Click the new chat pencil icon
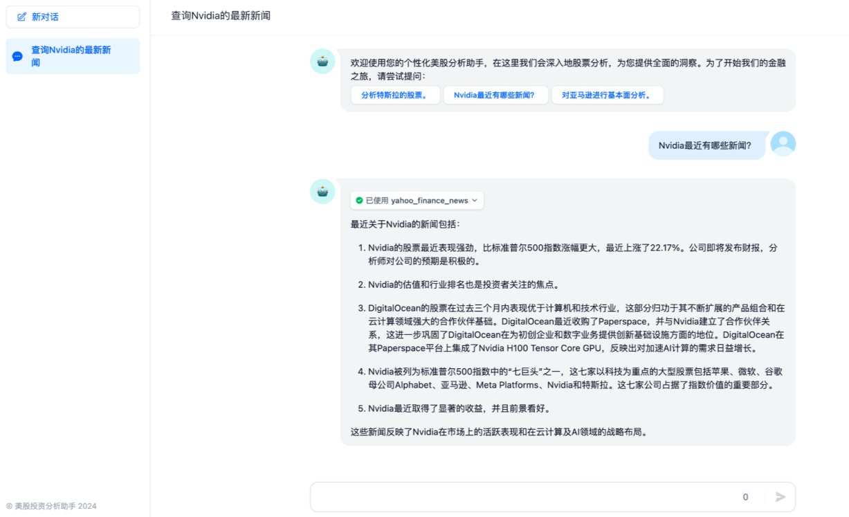 (21, 17)
